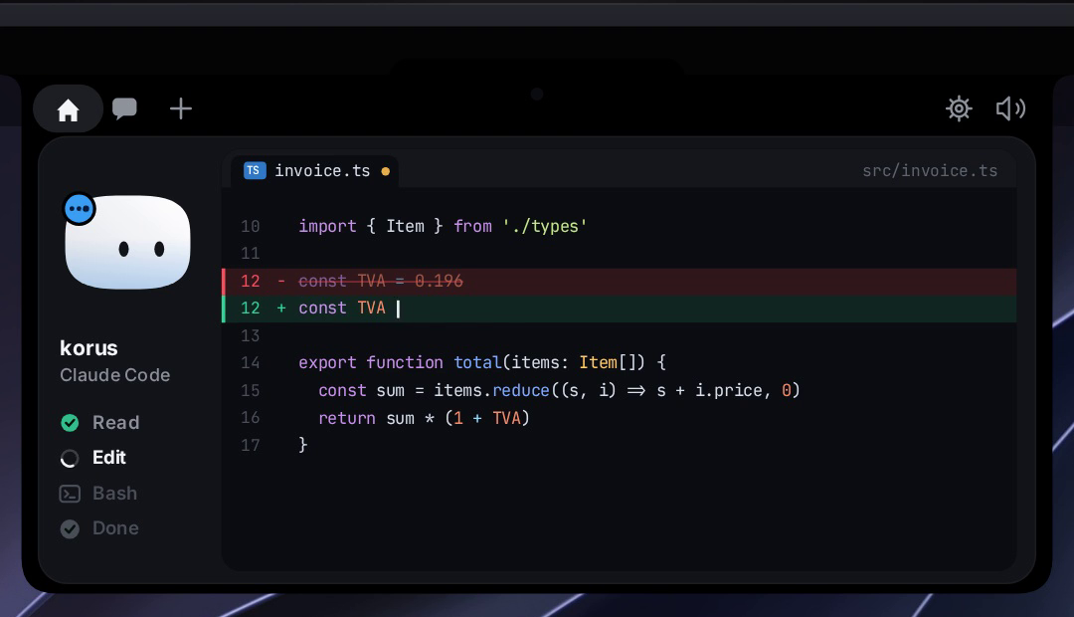Select the Read step label
This screenshot has width=1074, height=617.
click(x=115, y=422)
